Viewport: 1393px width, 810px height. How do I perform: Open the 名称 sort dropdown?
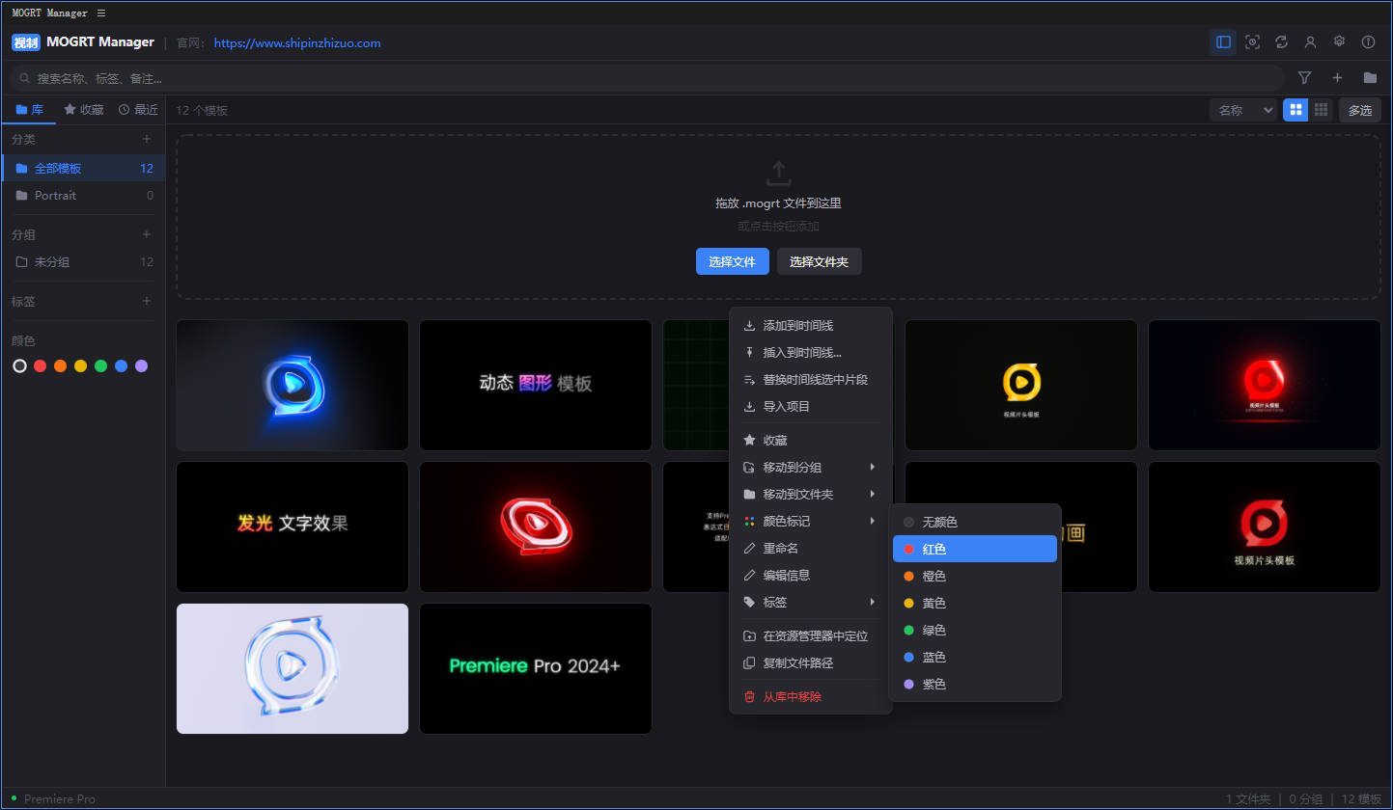click(1242, 109)
